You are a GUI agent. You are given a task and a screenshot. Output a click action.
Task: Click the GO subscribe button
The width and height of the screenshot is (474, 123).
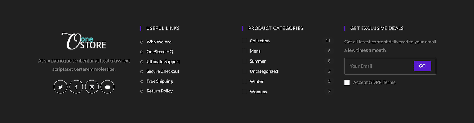pyautogui.click(x=422, y=66)
